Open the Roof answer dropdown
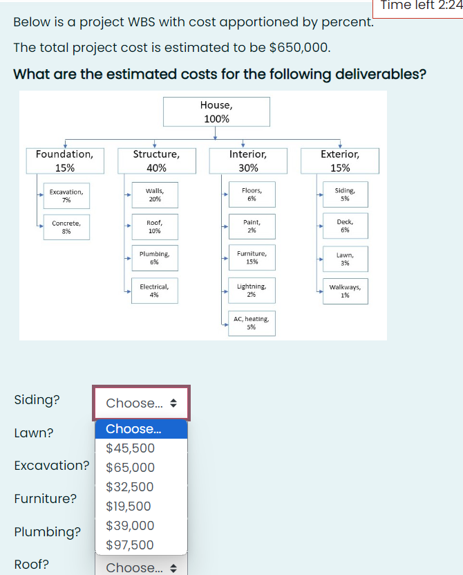This screenshot has height=575, width=463. [x=140, y=567]
